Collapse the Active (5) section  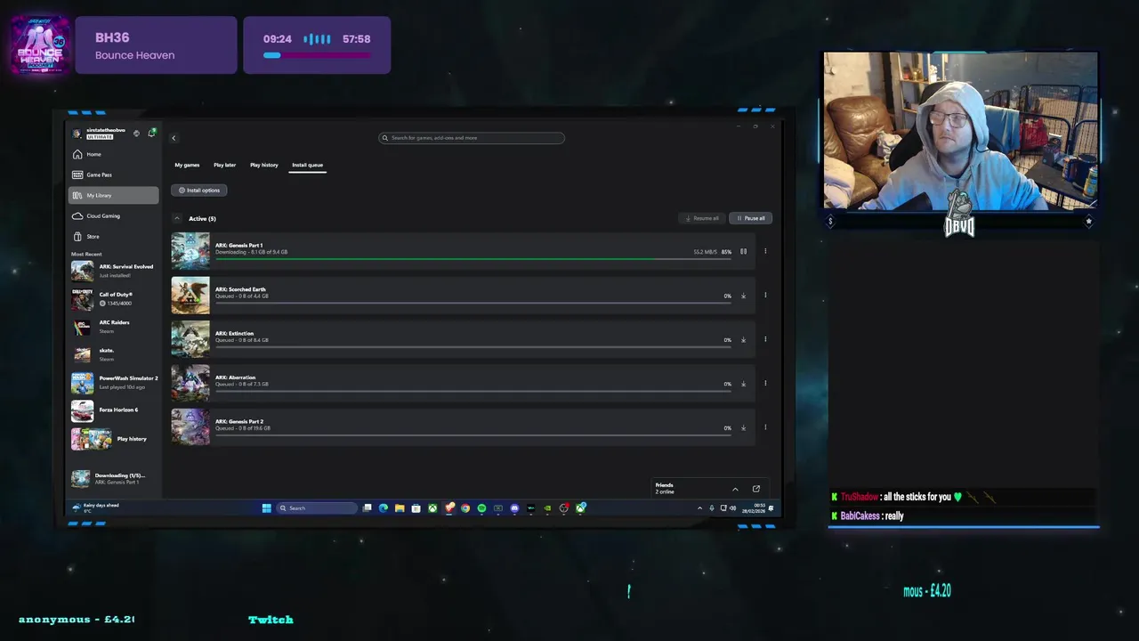point(176,218)
